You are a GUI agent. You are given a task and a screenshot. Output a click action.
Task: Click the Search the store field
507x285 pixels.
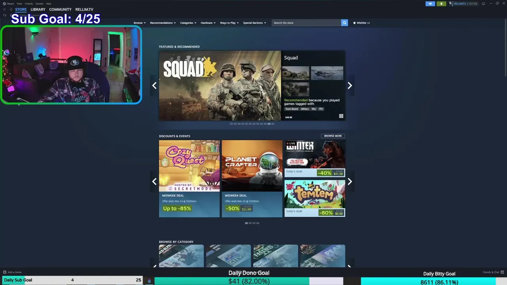[x=307, y=23]
